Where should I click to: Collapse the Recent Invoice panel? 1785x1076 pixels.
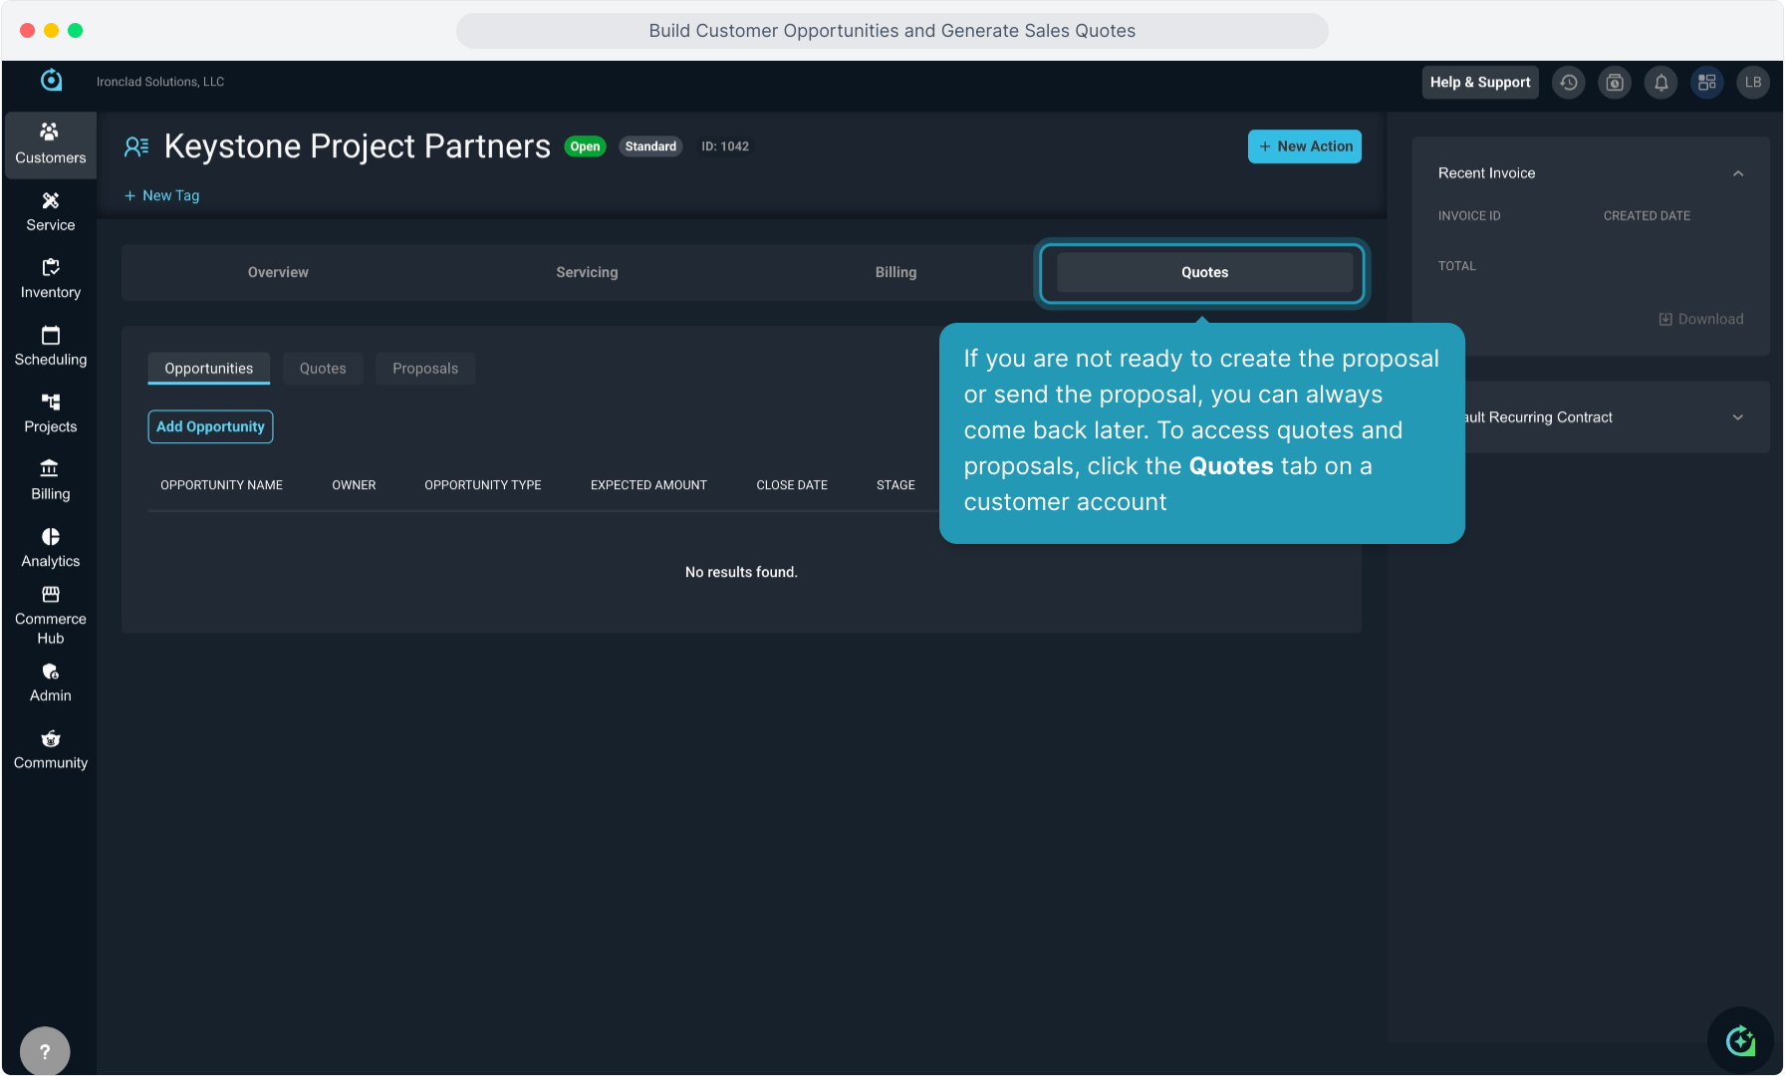tap(1737, 173)
